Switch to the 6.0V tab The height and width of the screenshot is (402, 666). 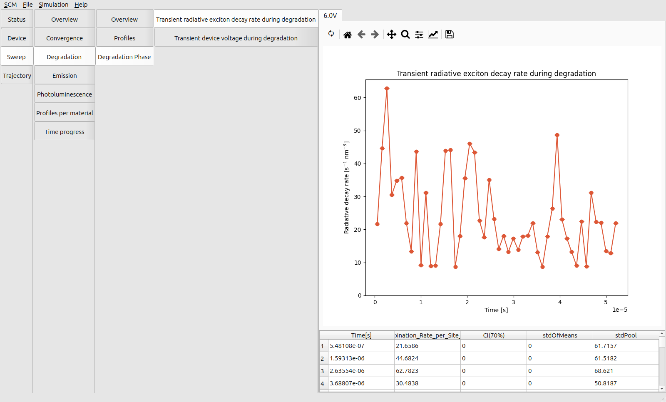(330, 15)
